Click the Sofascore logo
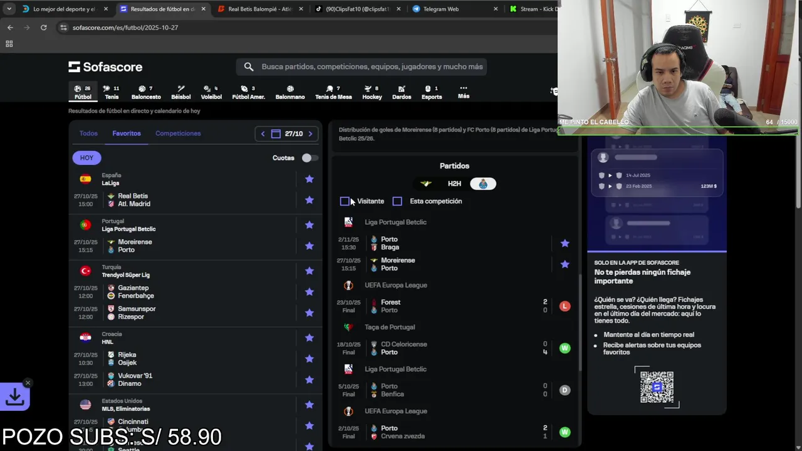 (105, 67)
